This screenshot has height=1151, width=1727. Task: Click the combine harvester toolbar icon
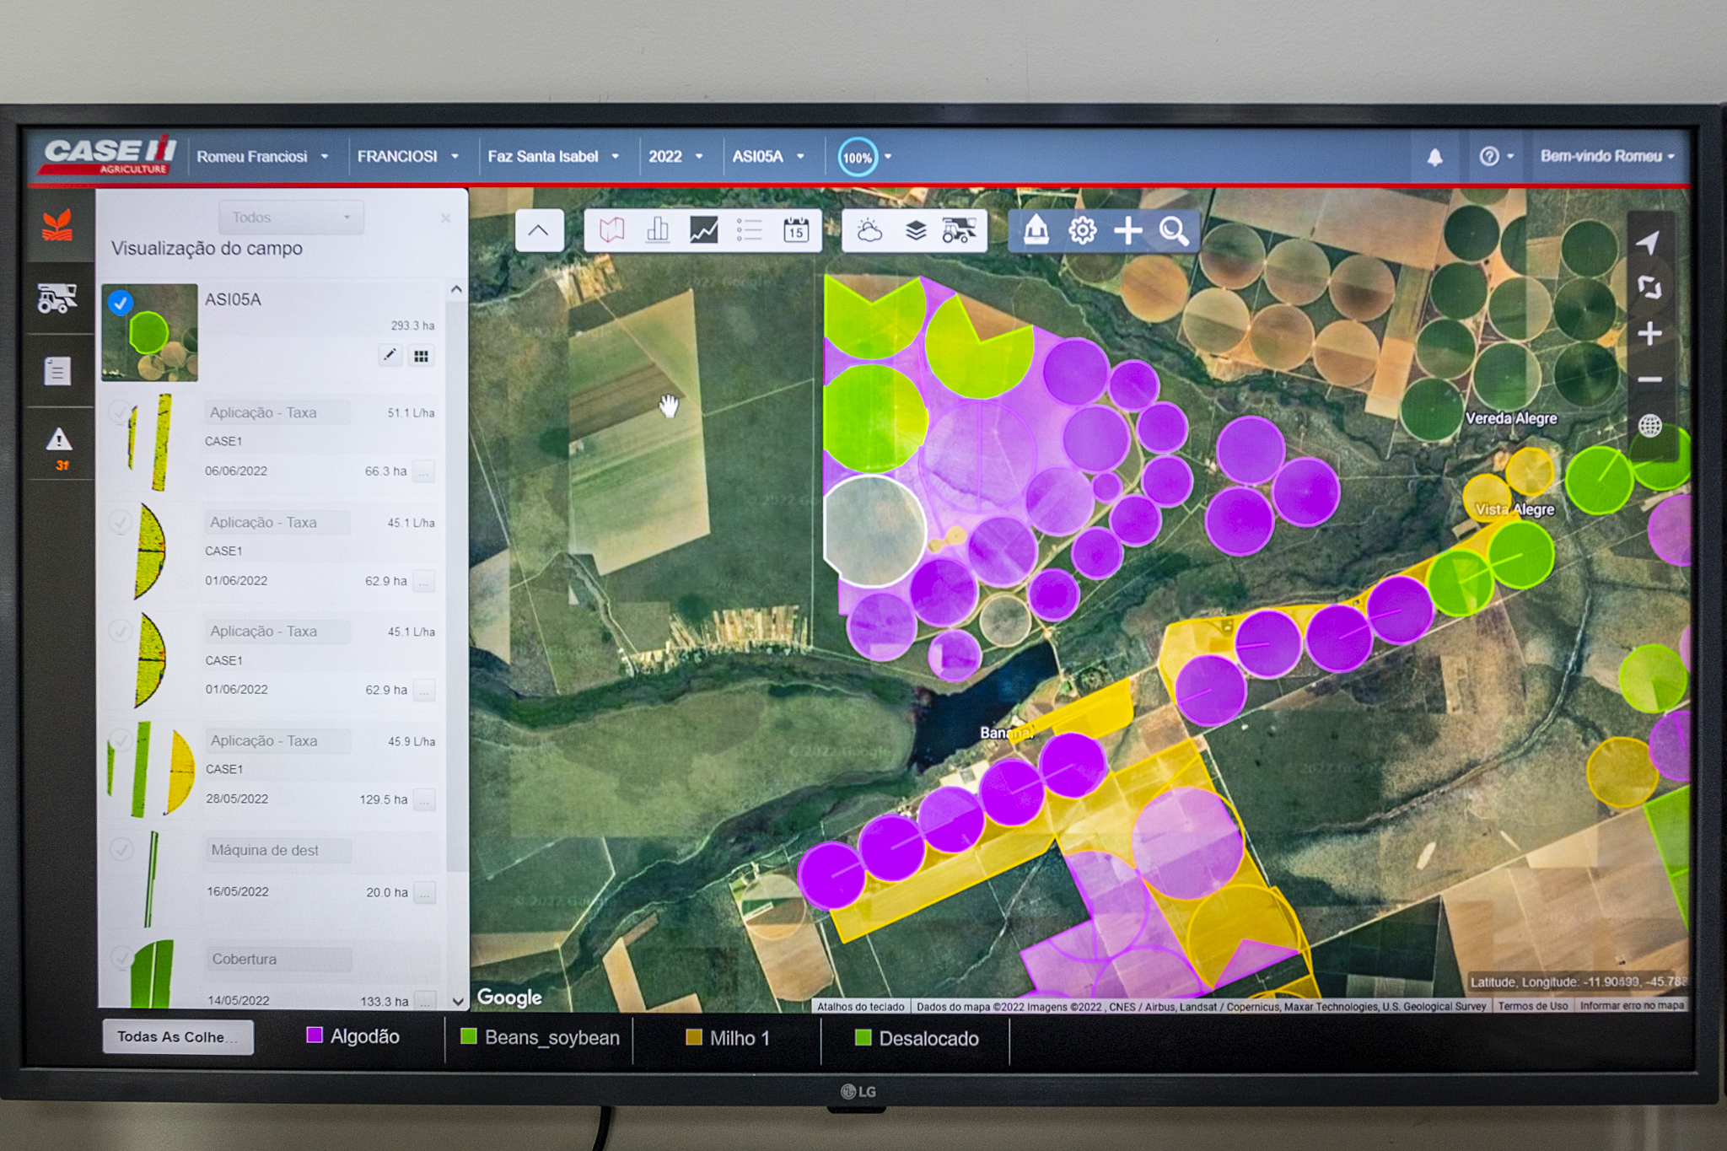959,230
